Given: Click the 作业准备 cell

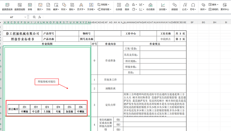Looking at the screenshot, I should 110,60.
